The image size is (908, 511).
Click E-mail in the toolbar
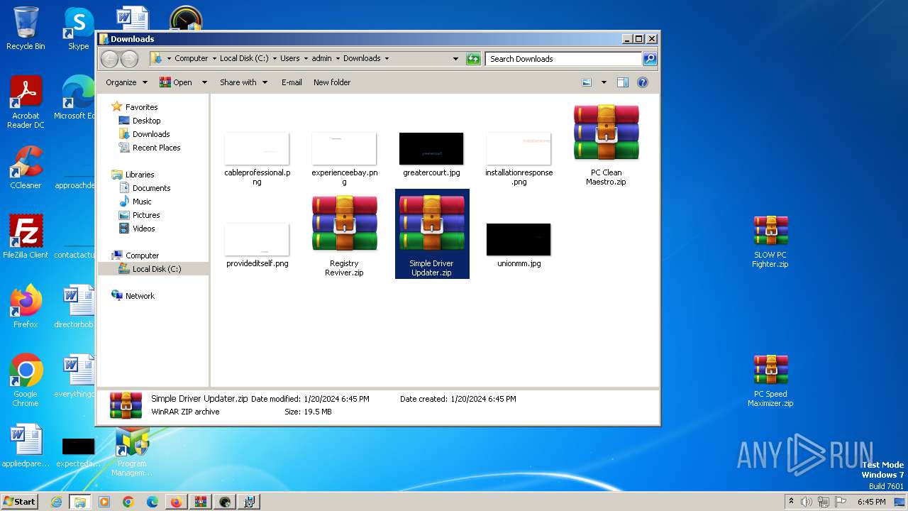[x=292, y=82]
